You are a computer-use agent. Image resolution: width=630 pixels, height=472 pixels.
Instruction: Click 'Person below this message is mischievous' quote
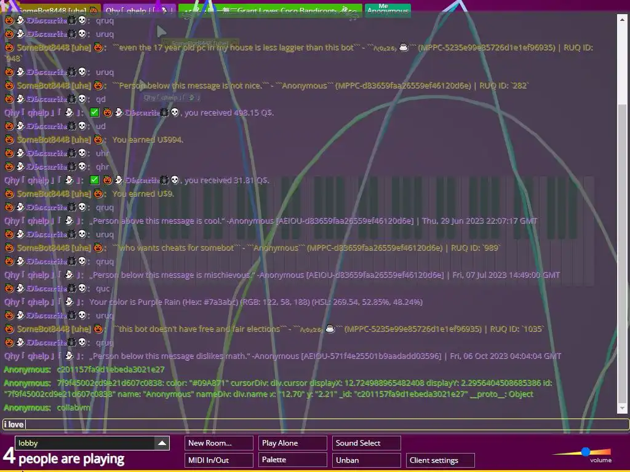(x=172, y=275)
